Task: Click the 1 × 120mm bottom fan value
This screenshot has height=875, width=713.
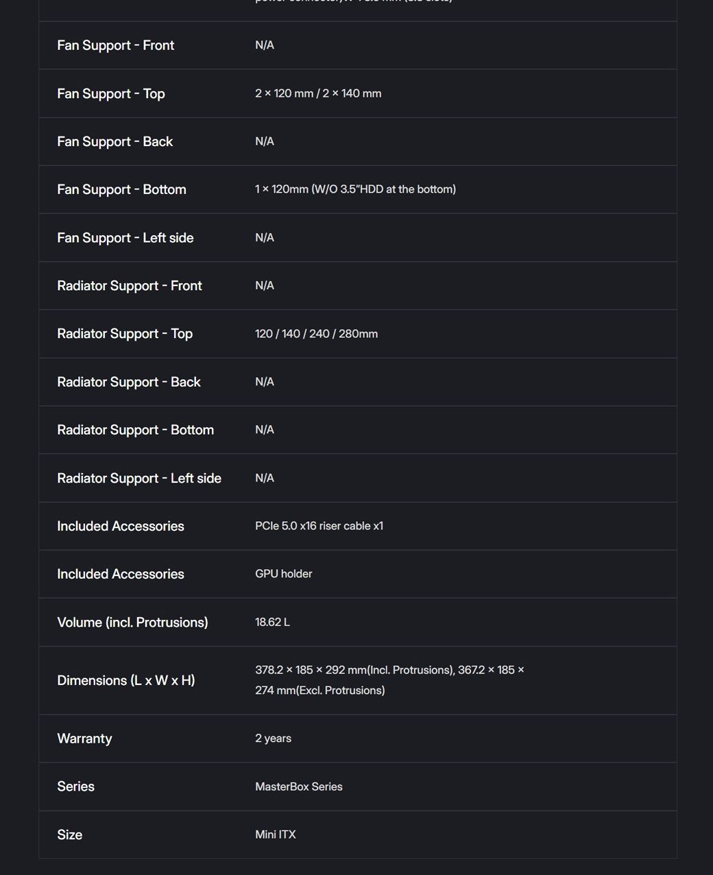Action: tap(355, 189)
